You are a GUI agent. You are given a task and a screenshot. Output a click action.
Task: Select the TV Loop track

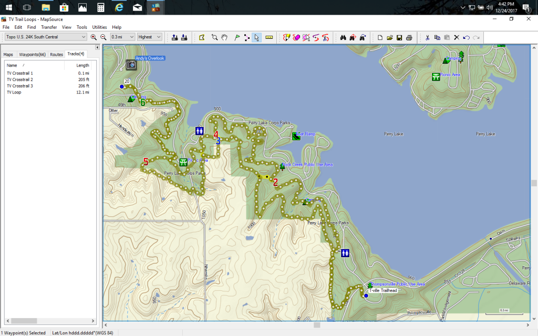pyautogui.click(x=48, y=92)
